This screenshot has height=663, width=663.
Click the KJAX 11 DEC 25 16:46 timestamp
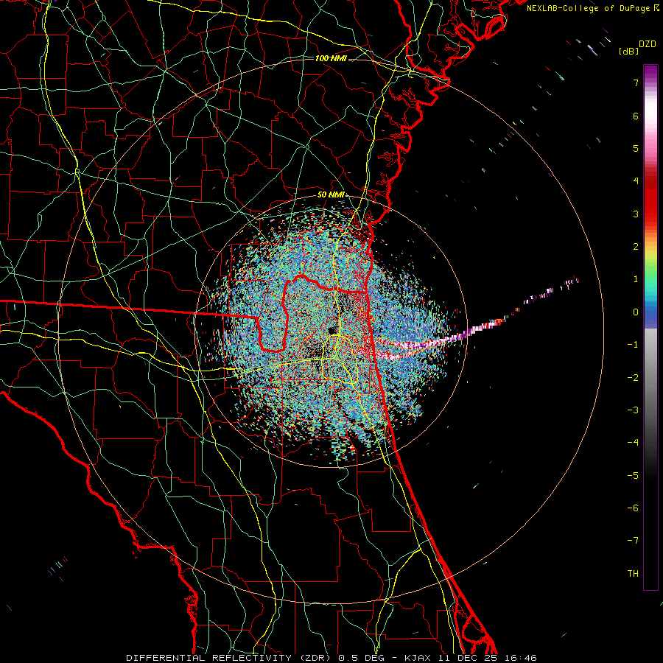471,658
